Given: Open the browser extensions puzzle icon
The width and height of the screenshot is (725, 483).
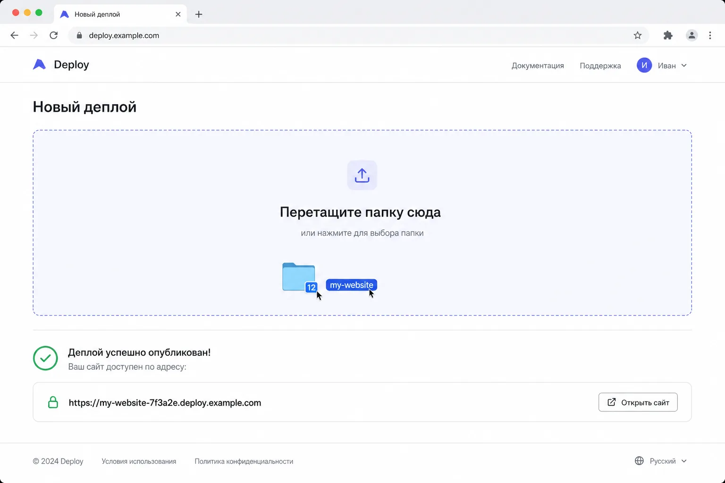Looking at the screenshot, I should tap(668, 35).
